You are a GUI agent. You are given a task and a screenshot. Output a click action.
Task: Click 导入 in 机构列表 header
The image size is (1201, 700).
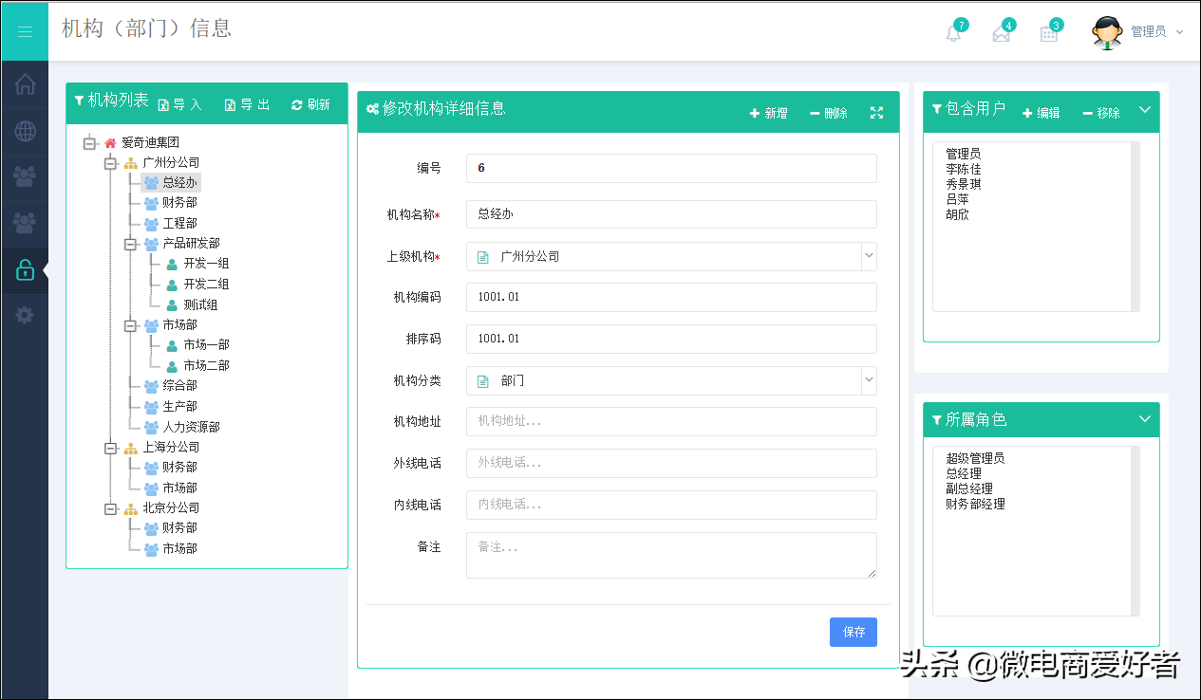pyautogui.click(x=179, y=104)
